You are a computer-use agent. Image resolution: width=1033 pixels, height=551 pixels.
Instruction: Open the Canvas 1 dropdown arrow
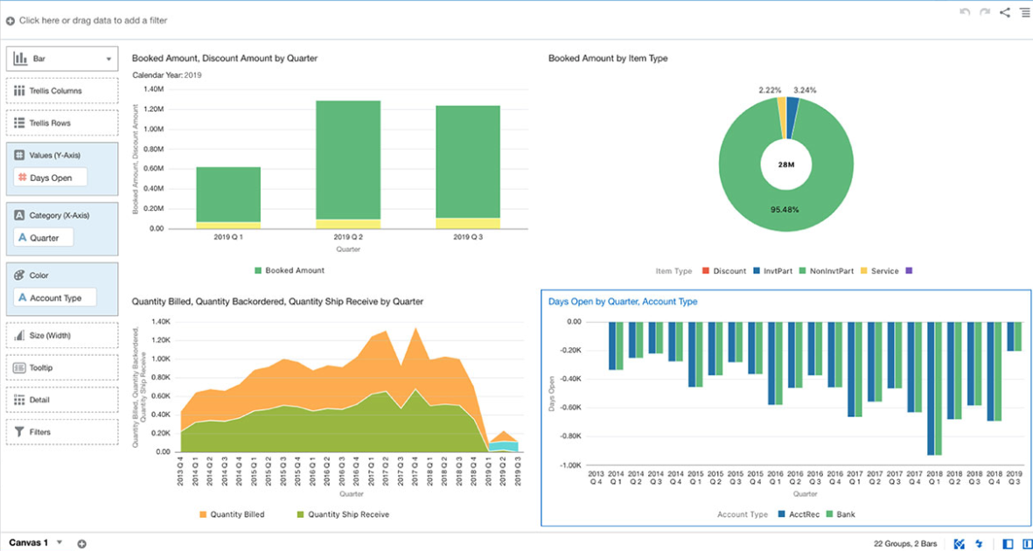pos(59,542)
